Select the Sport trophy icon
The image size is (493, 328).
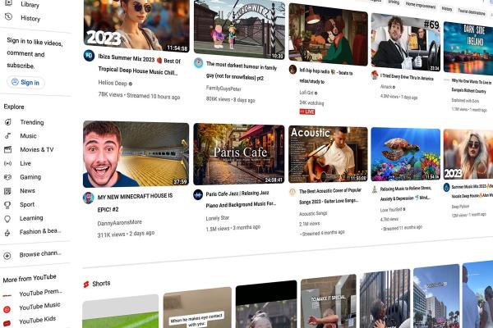(7, 205)
